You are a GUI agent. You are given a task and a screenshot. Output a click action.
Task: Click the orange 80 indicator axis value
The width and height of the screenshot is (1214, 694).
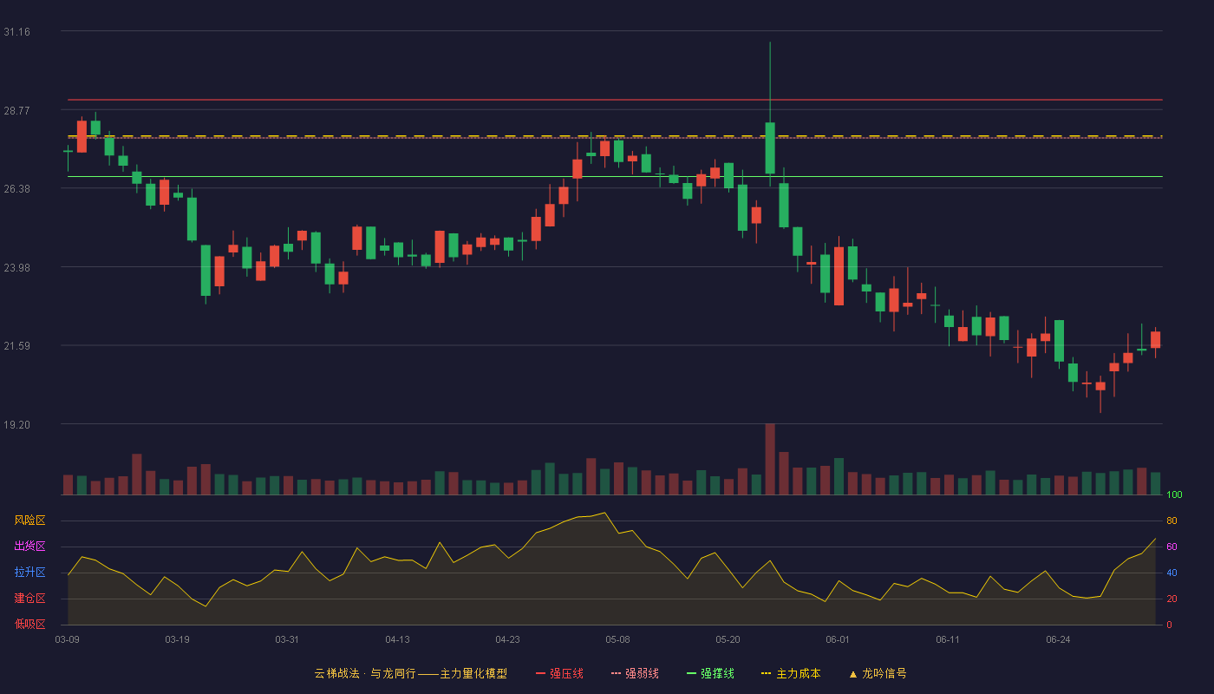(x=1172, y=521)
